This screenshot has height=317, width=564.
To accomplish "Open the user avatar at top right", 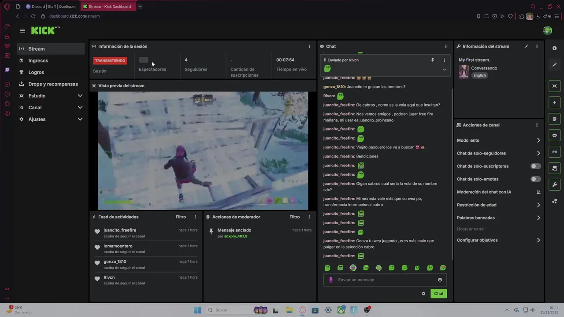I will [x=548, y=30].
